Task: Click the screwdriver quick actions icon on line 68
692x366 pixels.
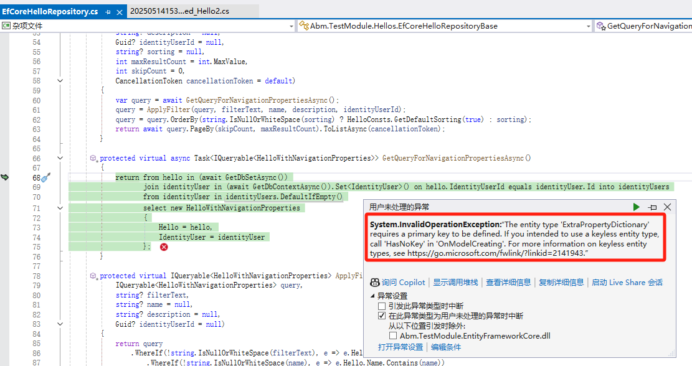Action: pos(46,177)
